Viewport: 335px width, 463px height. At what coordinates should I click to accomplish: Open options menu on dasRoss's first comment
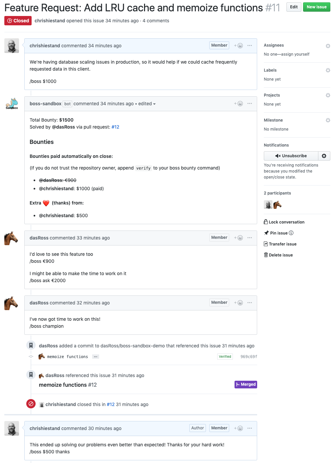point(250,237)
